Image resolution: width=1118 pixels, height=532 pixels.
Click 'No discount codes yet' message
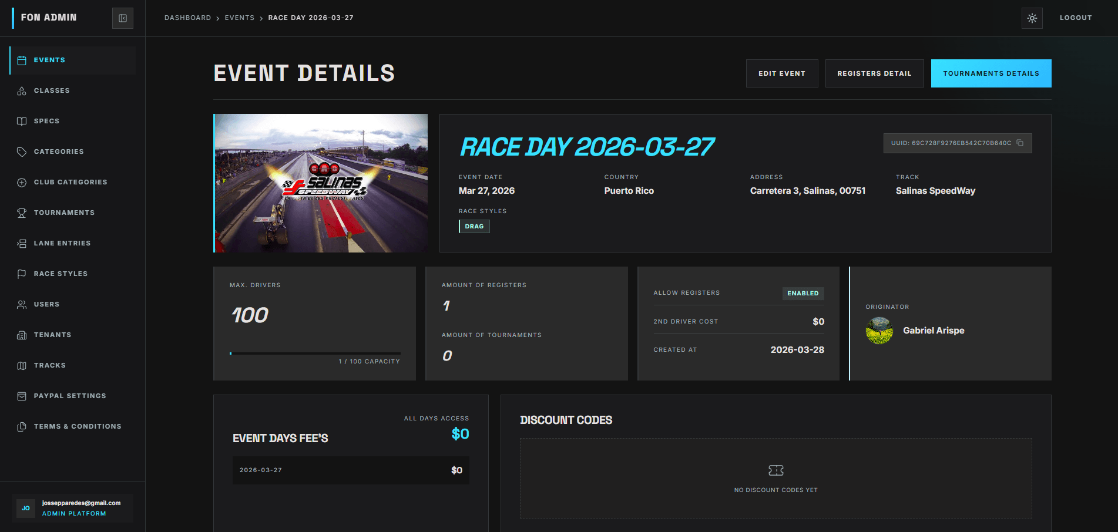[x=776, y=490]
